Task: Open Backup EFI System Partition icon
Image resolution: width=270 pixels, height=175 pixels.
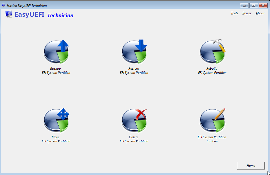Action: point(56,52)
